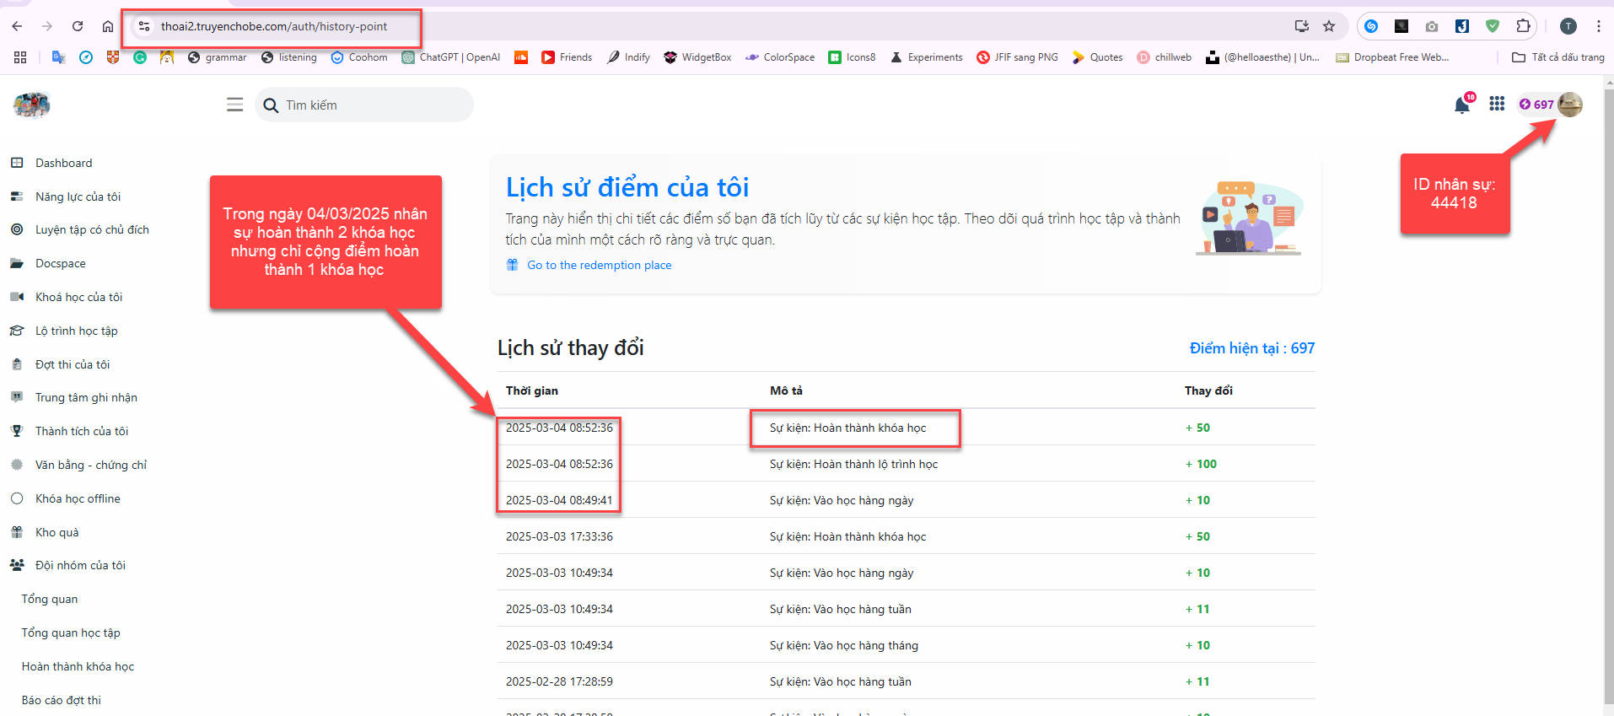Click the green shield extension icon
Image resolution: width=1614 pixels, height=716 pixels.
pyautogui.click(x=1493, y=26)
